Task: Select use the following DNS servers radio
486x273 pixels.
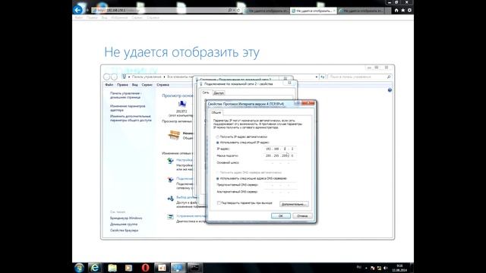Action: coord(218,179)
